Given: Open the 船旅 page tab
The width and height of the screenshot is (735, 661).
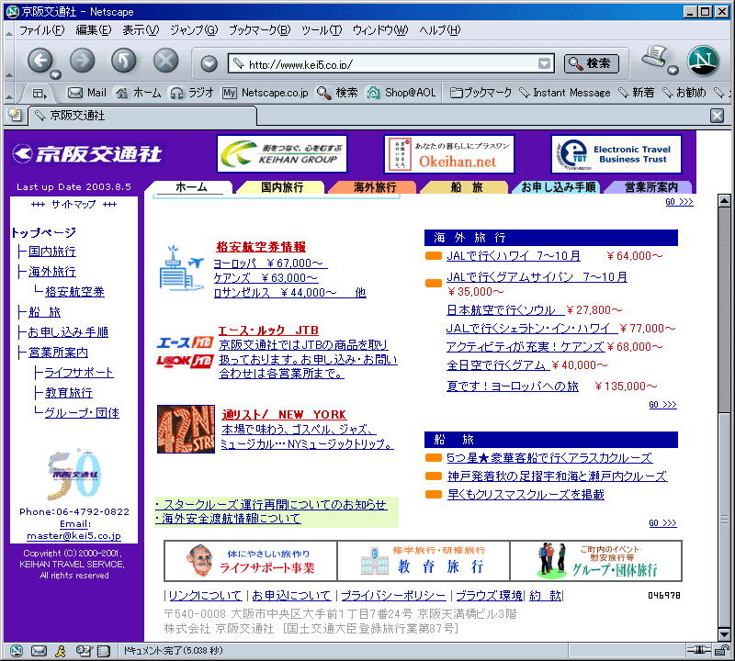Looking at the screenshot, I should pyautogui.click(x=466, y=187).
